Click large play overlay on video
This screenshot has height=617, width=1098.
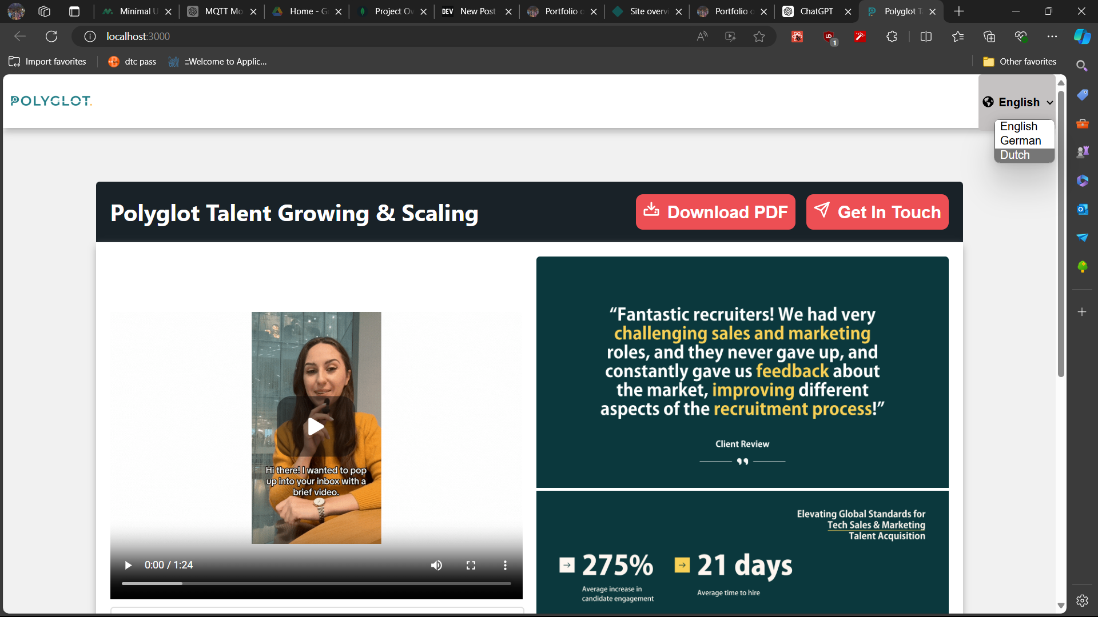(x=316, y=426)
